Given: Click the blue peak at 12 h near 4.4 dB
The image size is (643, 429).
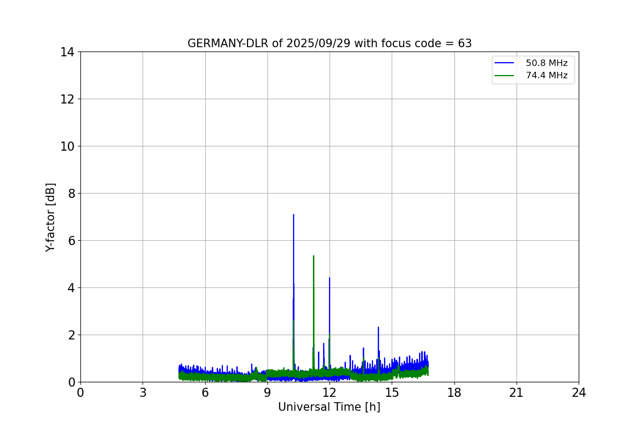Looking at the screenshot, I should [x=330, y=278].
